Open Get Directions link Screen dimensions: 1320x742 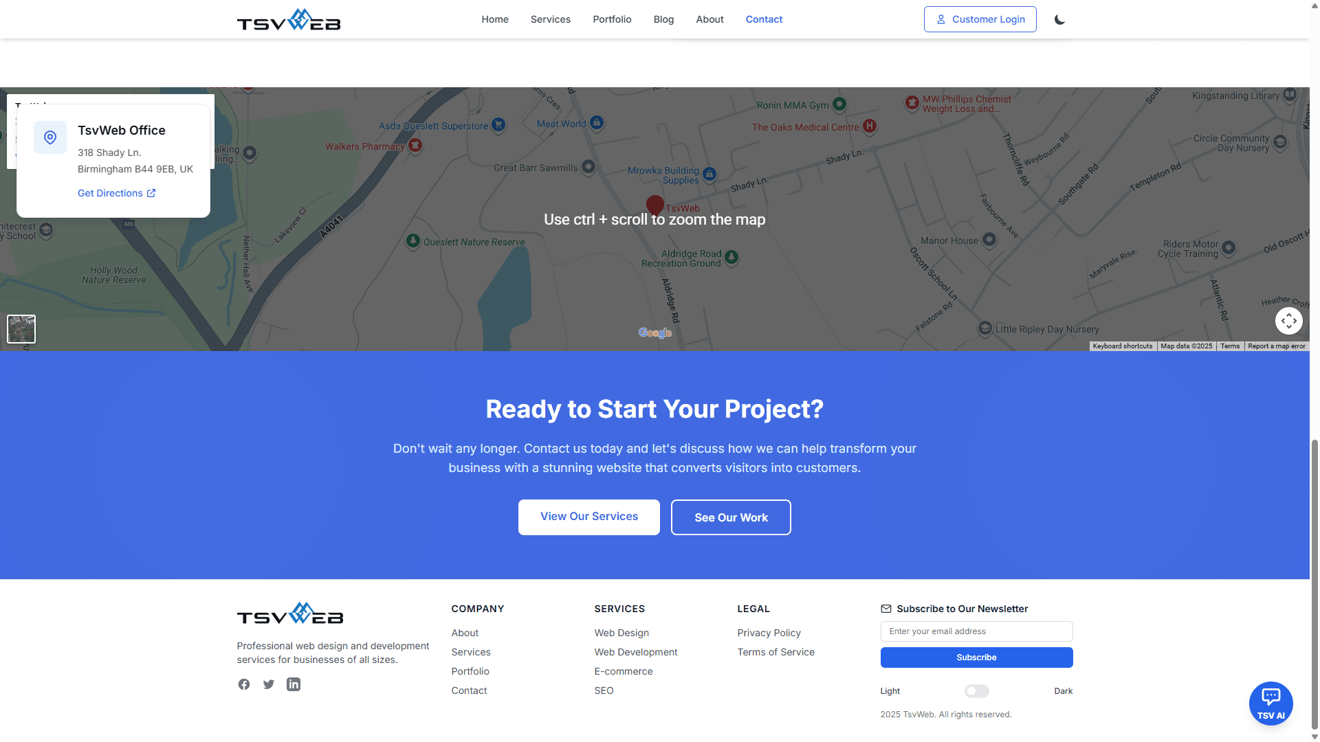116,193
